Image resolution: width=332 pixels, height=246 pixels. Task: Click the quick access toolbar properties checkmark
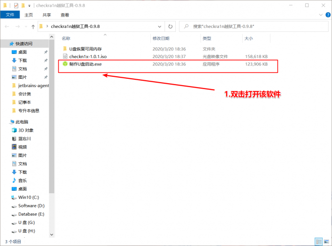coord(16,5)
